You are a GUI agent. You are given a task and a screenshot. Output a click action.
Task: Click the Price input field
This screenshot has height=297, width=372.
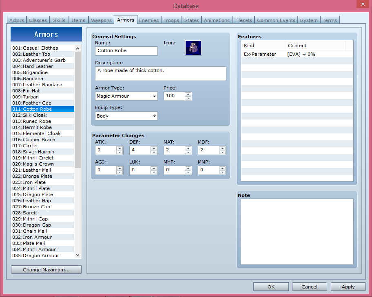click(x=174, y=96)
